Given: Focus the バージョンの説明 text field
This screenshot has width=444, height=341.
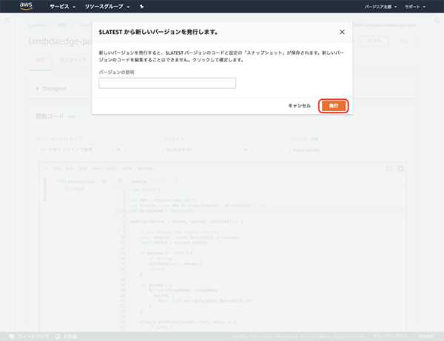Looking at the screenshot, I should coord(167,83).
